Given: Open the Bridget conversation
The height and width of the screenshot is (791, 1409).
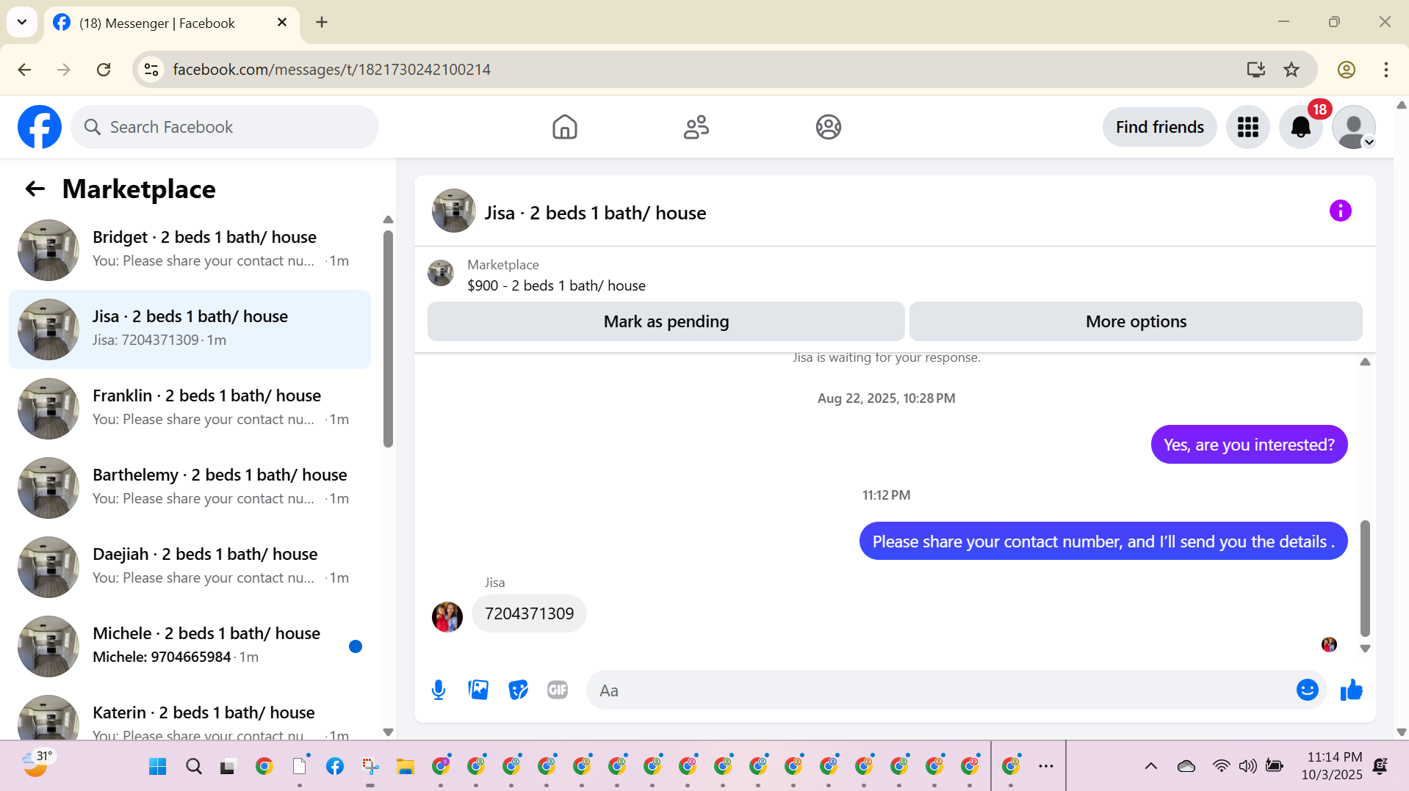Looking at the screenshot, I should click(x=190, y=249).
